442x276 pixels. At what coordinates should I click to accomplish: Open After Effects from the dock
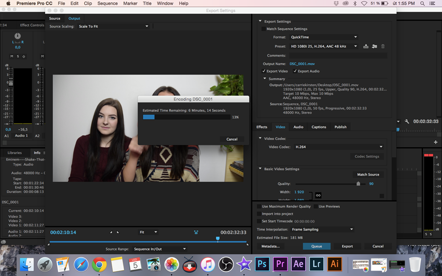pos(298,264)
